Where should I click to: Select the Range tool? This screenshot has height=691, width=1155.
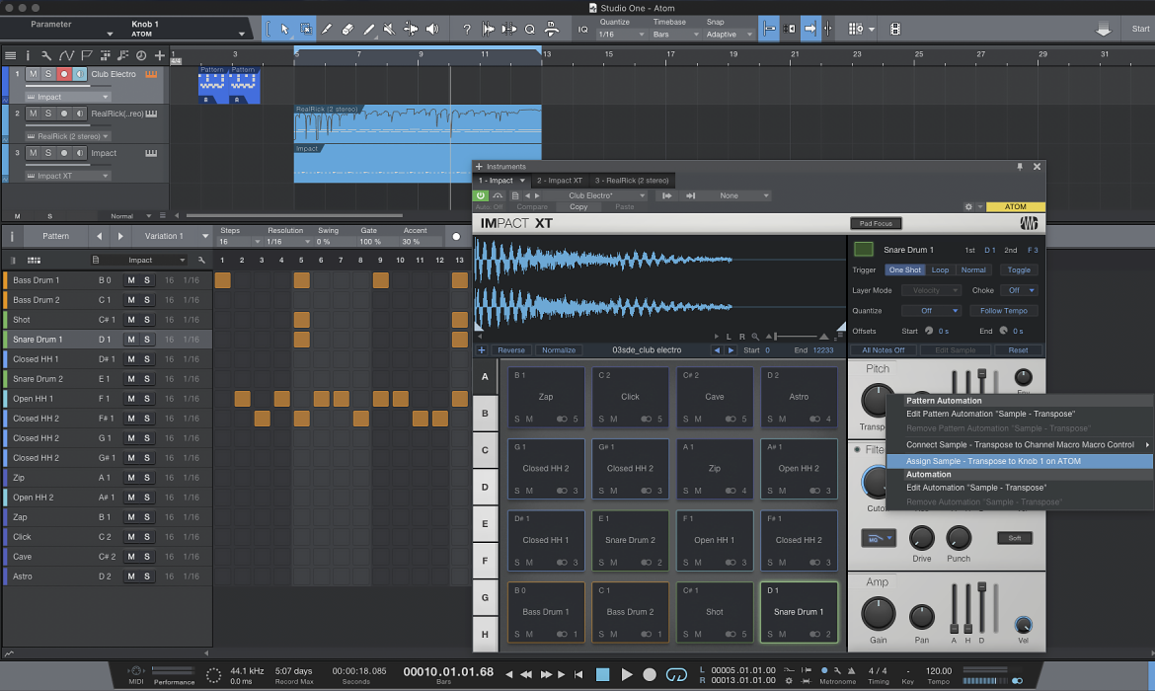[x=306, y=30]
